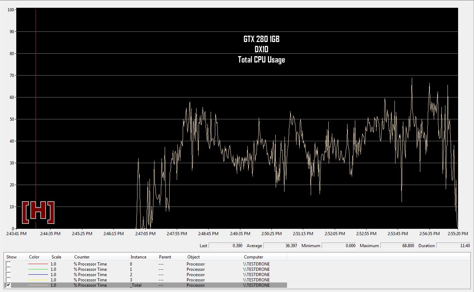Select the % Processor Time counter for instance 0
This screenshot has width=474, height=292.
tap(90, 264)
